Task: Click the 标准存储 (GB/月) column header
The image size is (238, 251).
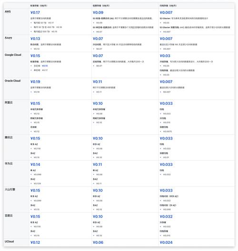Action: pos(39,6)
